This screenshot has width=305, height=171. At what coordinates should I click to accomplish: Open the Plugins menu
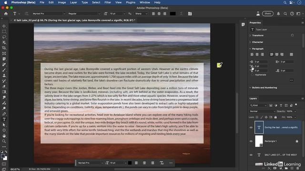131,2
